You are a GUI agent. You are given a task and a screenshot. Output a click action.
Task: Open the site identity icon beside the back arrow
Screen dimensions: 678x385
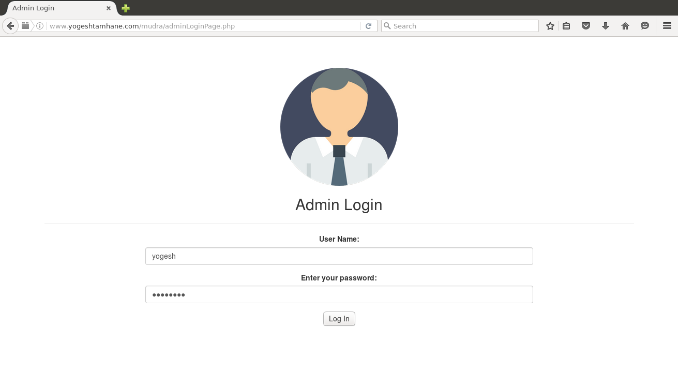(x=25, y=26)
